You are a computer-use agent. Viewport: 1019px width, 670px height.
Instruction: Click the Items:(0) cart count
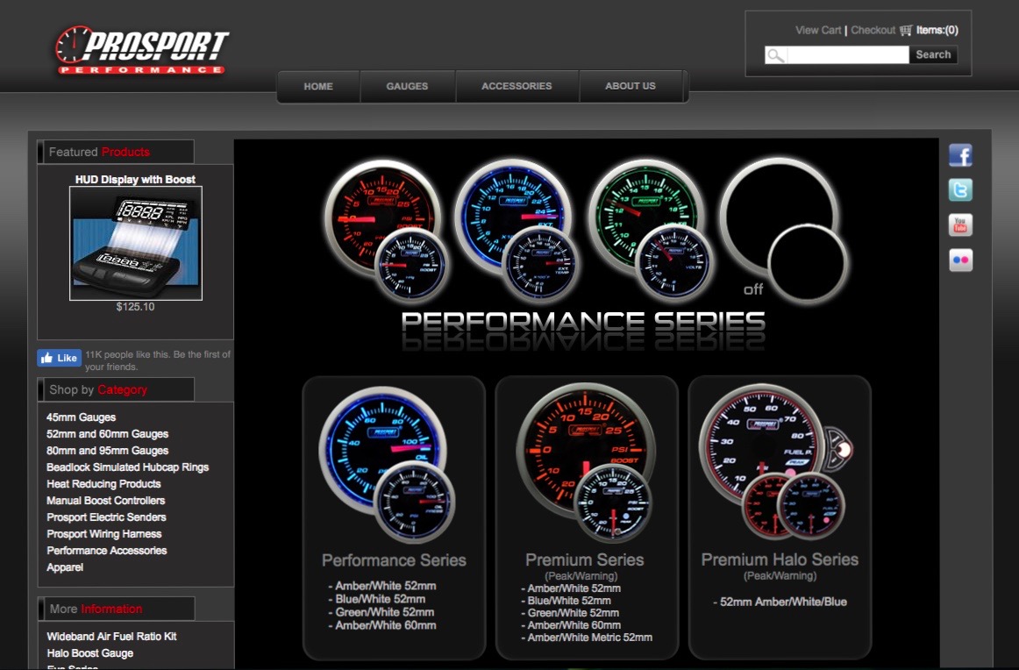[937, 31]
